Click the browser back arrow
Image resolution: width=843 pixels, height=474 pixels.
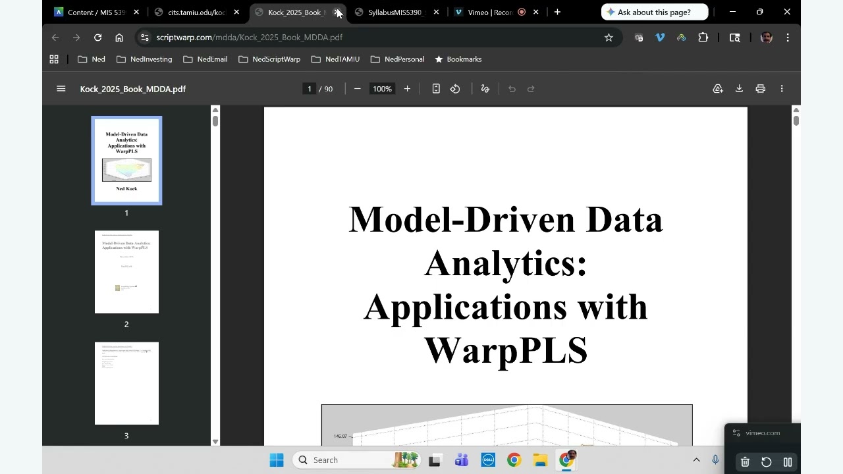click(x=55, y=38)
